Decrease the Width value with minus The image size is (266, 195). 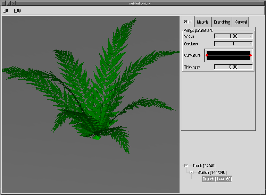217,36
